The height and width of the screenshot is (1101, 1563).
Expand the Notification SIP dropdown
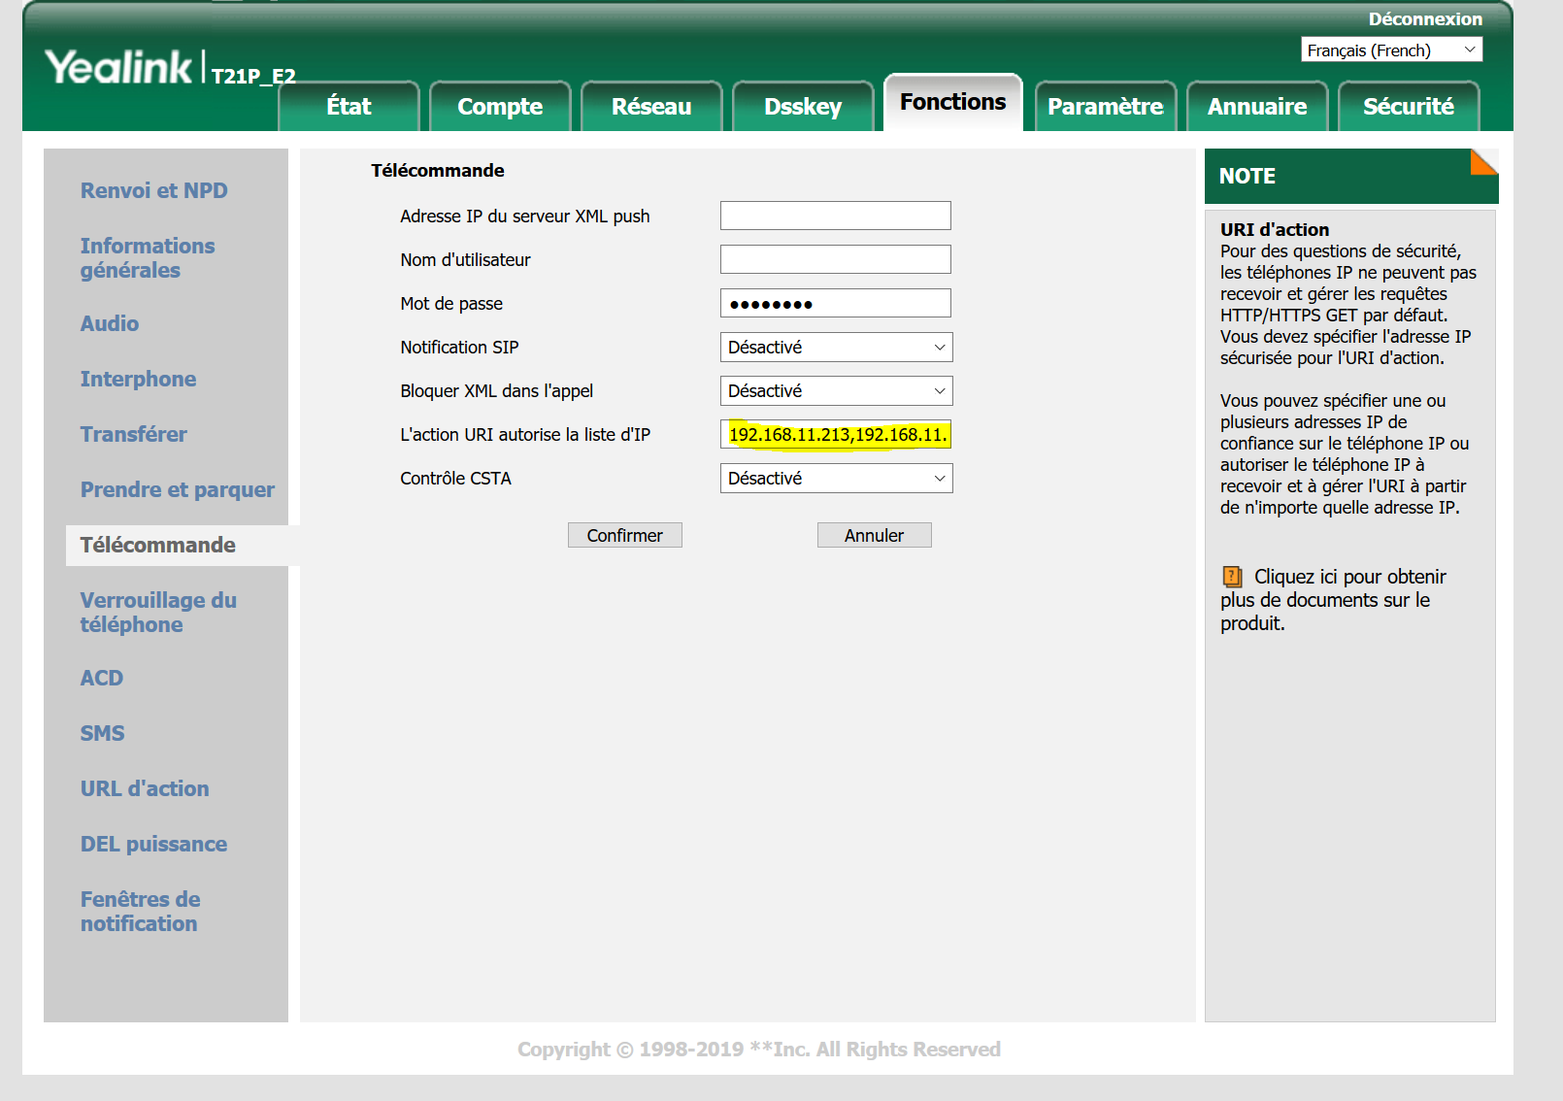(836, 348)
